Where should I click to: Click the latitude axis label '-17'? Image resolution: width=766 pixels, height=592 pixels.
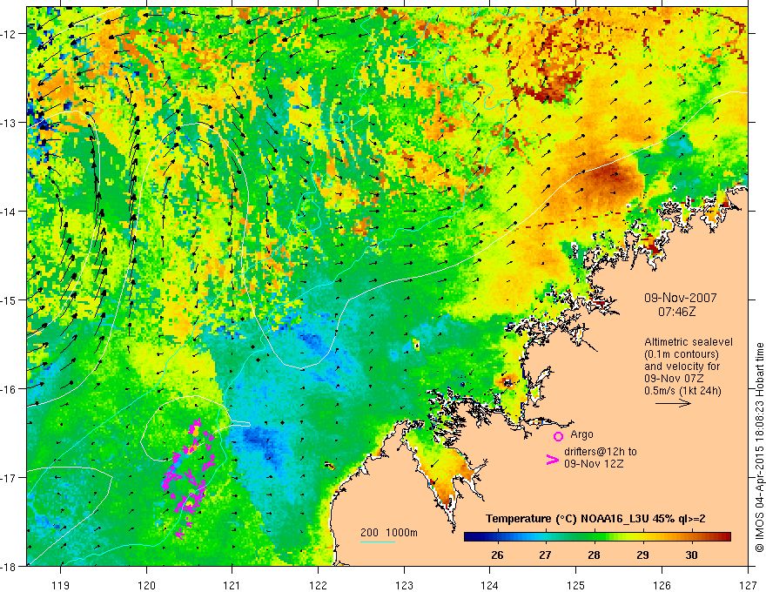tap(9, 478)
